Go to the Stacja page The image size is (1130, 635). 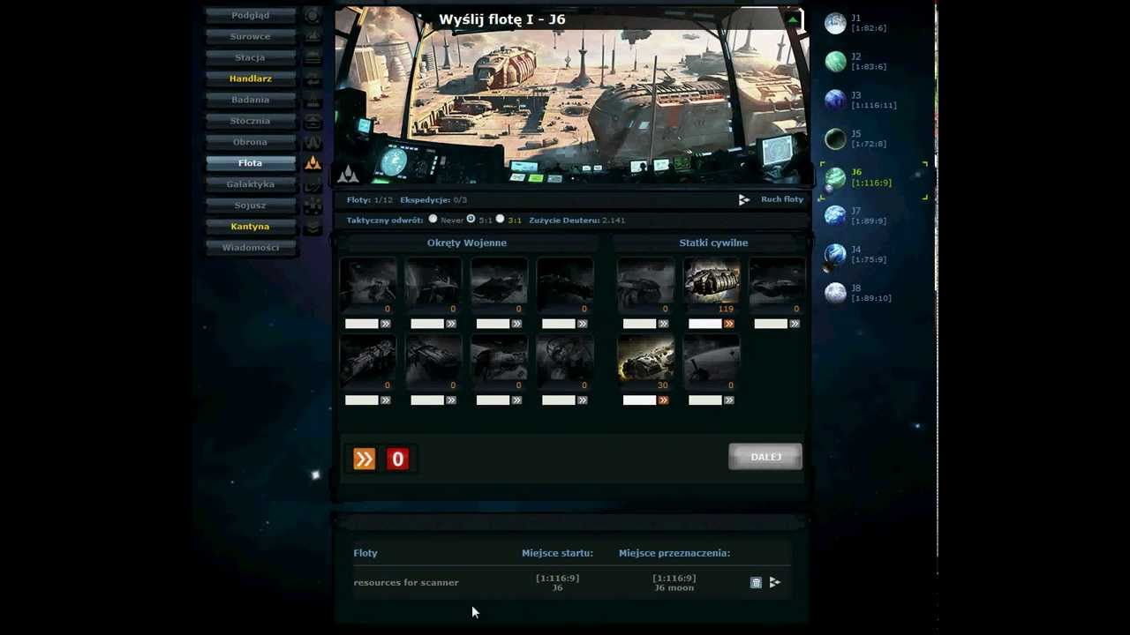pos(251,57)
